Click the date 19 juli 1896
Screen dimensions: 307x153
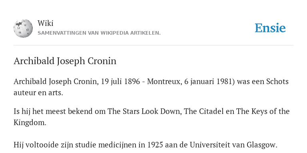click(120, 81)
